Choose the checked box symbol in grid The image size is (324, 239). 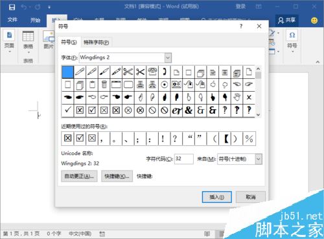click(92, 110)
